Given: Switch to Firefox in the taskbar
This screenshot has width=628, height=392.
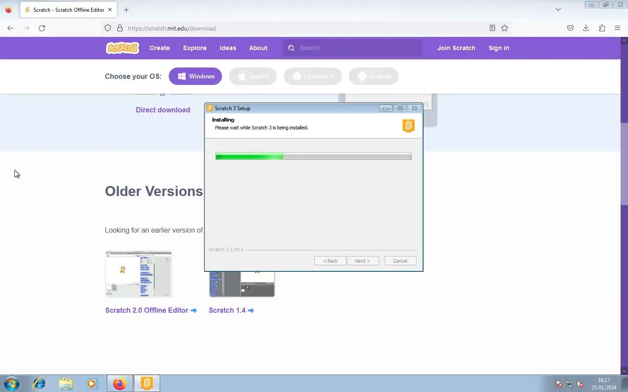Looking at the screenshot, I should (x=120, y=384).
